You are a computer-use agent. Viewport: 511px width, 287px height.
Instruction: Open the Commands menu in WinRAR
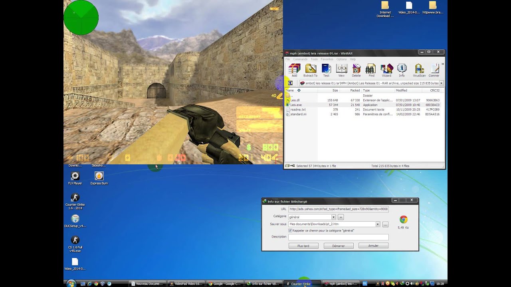click(x=300, y=59)
